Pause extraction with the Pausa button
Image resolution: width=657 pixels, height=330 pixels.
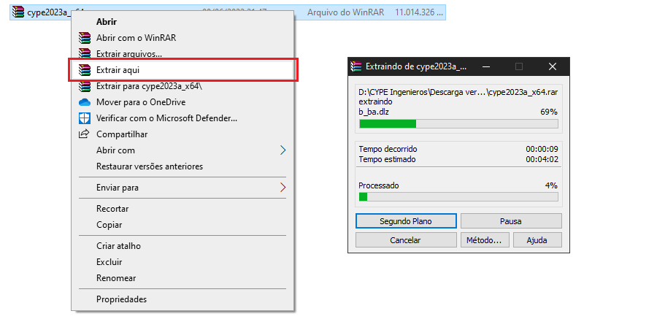(511, 221)
